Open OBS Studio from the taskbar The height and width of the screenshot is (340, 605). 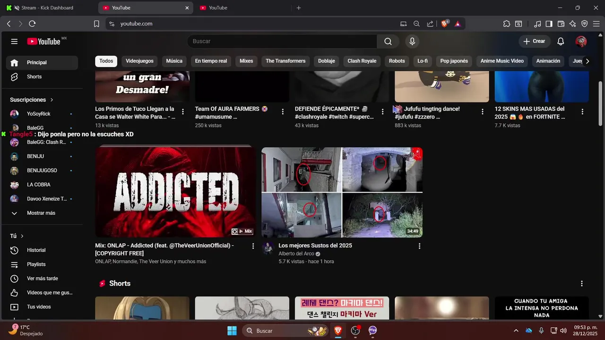pyautogui.click(x=355, y=331)
